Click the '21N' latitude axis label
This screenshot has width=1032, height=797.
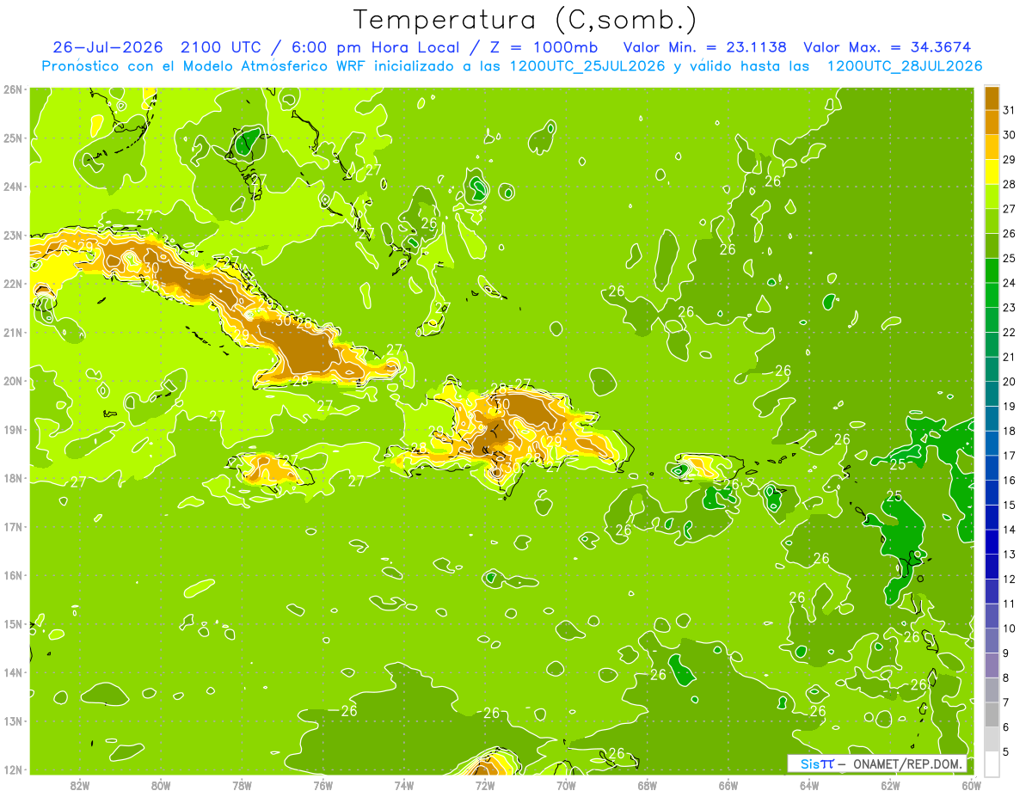[x=13, y=333]
